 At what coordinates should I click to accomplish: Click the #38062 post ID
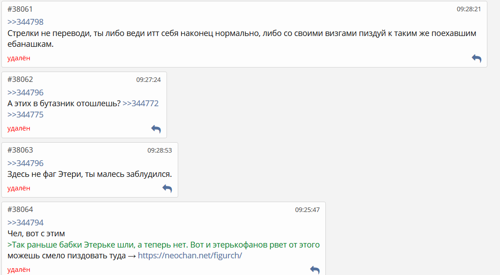click(x=20, y=80)
